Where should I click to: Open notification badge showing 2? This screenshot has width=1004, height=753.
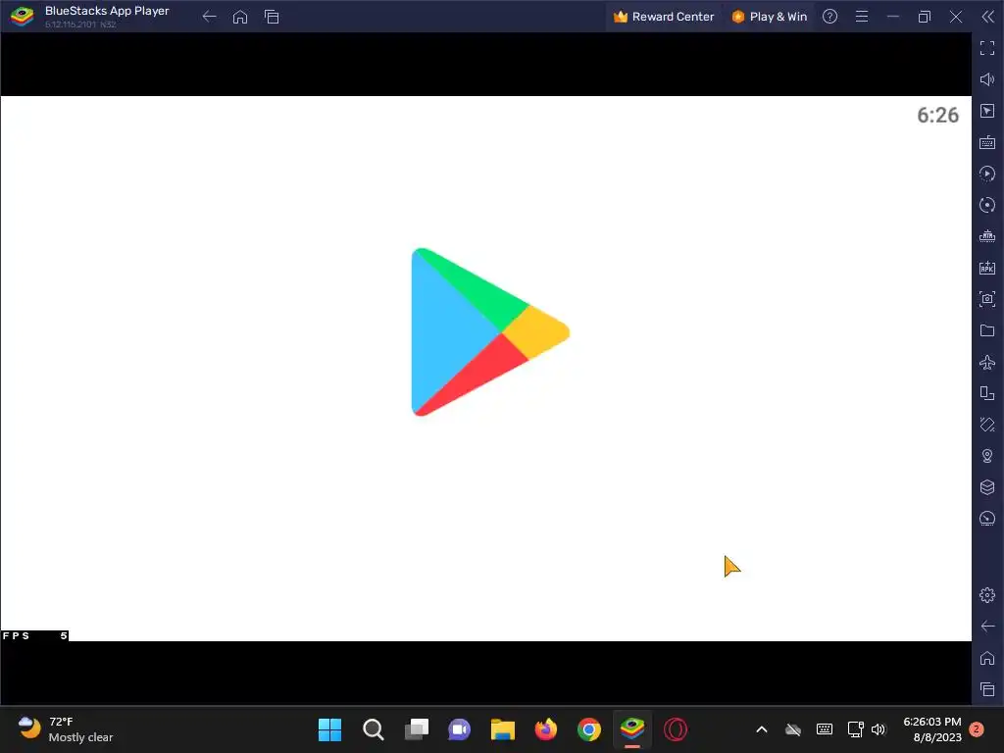[977, 729]
